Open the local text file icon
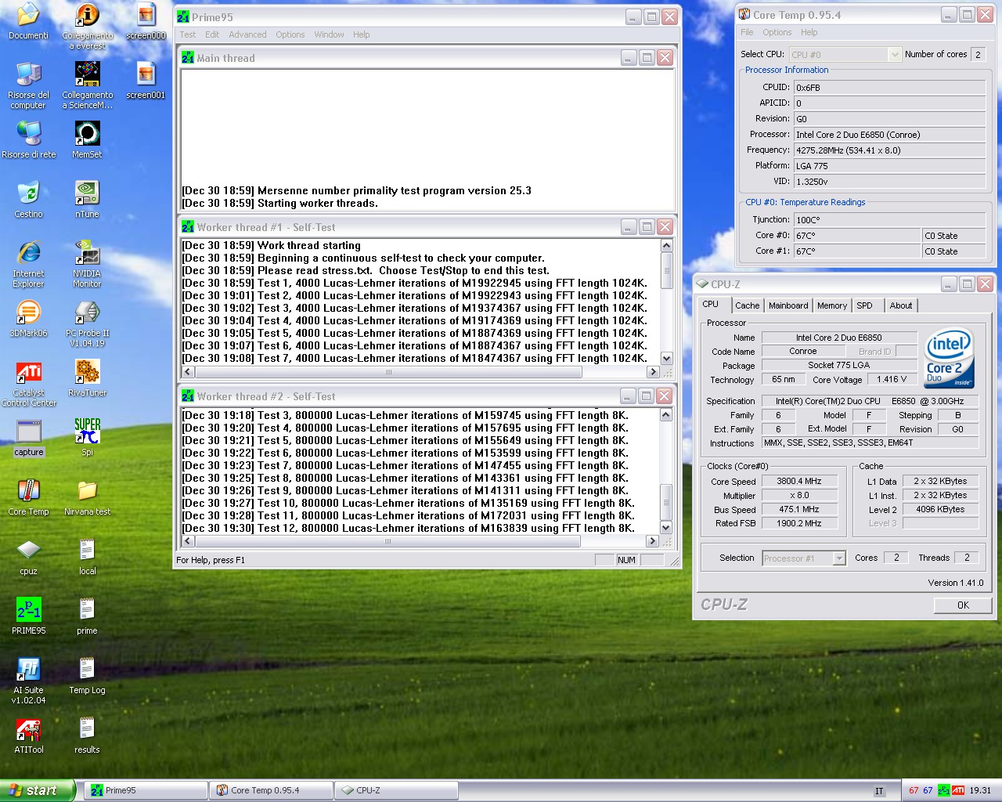 tap(87, 558)
